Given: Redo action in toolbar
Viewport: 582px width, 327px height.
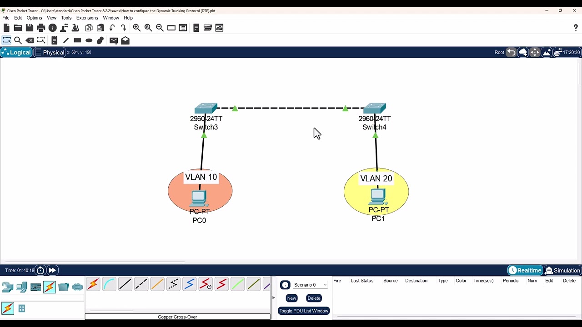Looking at the screenshot, I should coord(123,28).
